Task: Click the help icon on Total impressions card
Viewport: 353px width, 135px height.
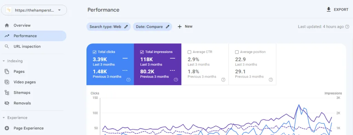Action: [176, 80]
